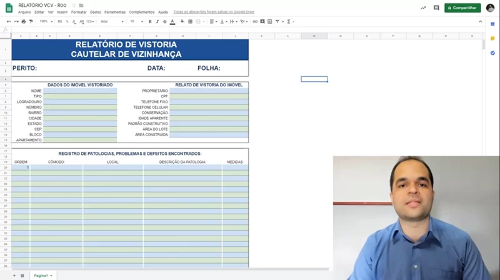500x280 pixels.
Task: Decrease decimal places
Action: point(74,22)
